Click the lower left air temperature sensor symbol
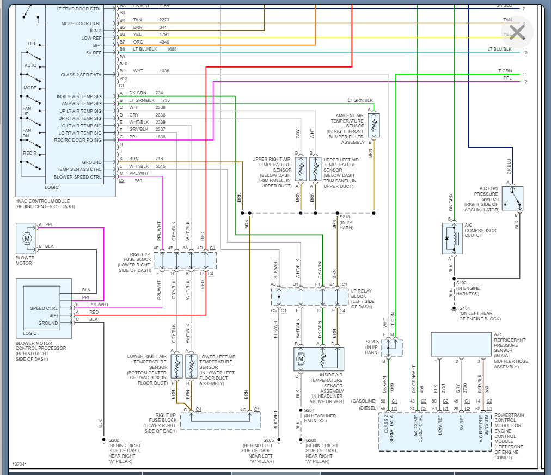The width and height of the screenshot is (551, 475). click(191, 367)
